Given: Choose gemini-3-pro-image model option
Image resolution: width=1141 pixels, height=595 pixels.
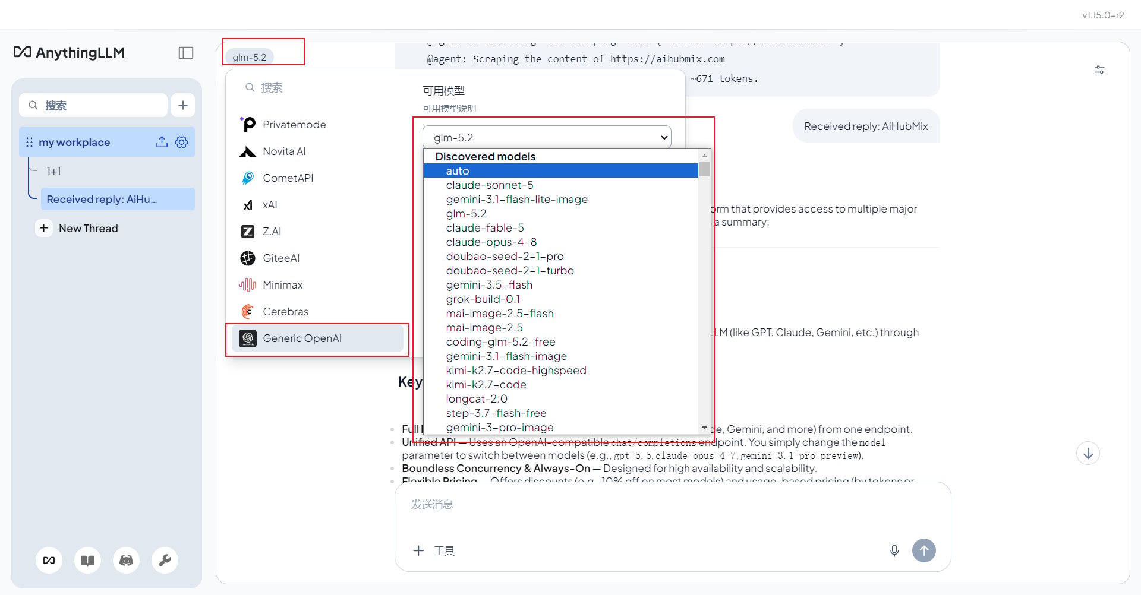Looking at the screenshot, I should pos(561,428).
